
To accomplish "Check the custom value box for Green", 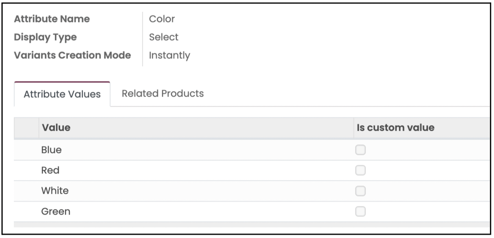I will (360, 211).
